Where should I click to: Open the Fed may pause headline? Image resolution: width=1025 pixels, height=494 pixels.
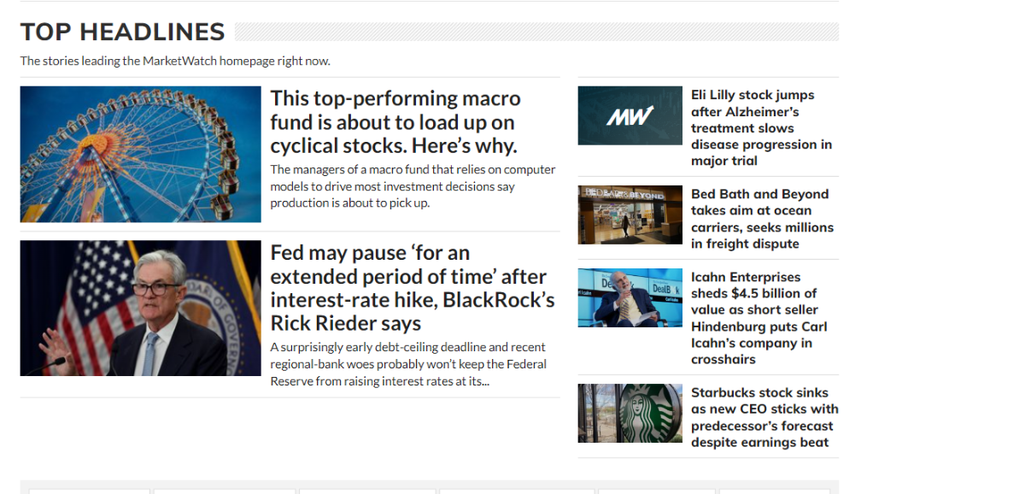click(x=413, y=288)
